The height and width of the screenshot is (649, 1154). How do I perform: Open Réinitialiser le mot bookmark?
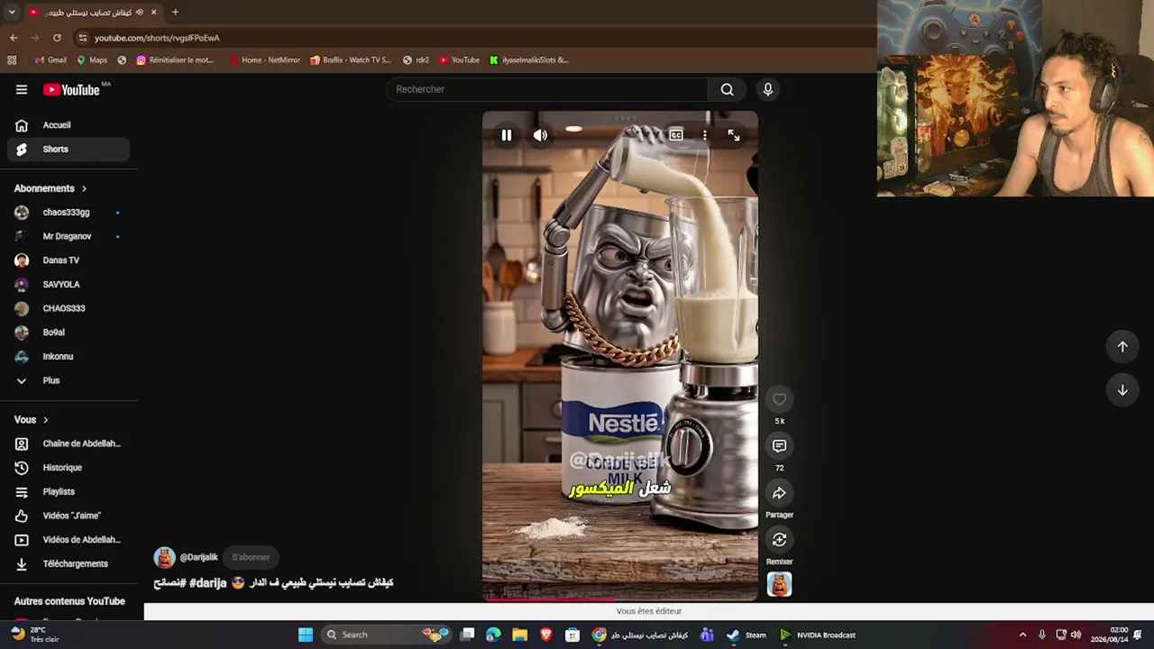click(x=175, y=60)
